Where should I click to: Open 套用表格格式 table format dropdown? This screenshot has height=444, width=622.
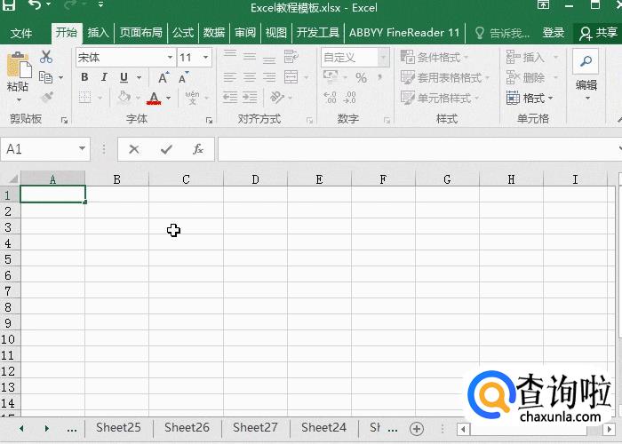pyautogui.click(x=445, y=77)
